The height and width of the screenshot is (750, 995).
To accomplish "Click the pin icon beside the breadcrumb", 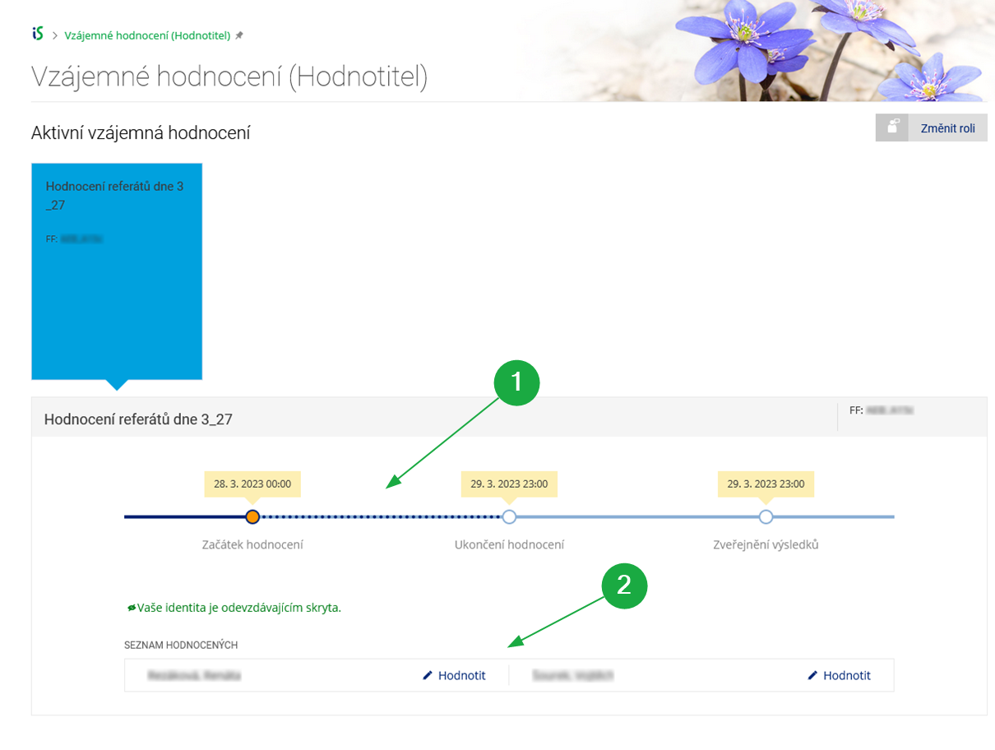I will point(239,35).
